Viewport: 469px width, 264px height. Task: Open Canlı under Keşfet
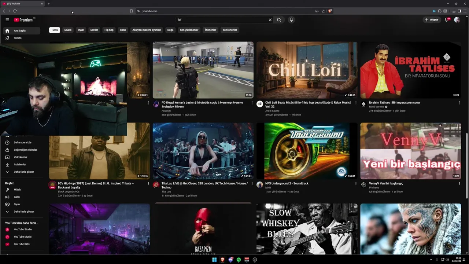pos(22,197)
